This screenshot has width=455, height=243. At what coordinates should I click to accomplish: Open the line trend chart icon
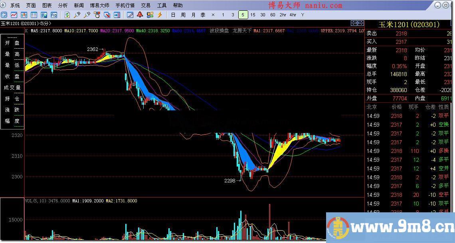coord(14,15)
